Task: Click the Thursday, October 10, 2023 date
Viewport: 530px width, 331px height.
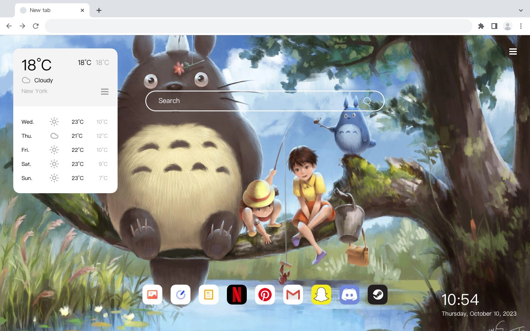Action: (x=479, y=314)
